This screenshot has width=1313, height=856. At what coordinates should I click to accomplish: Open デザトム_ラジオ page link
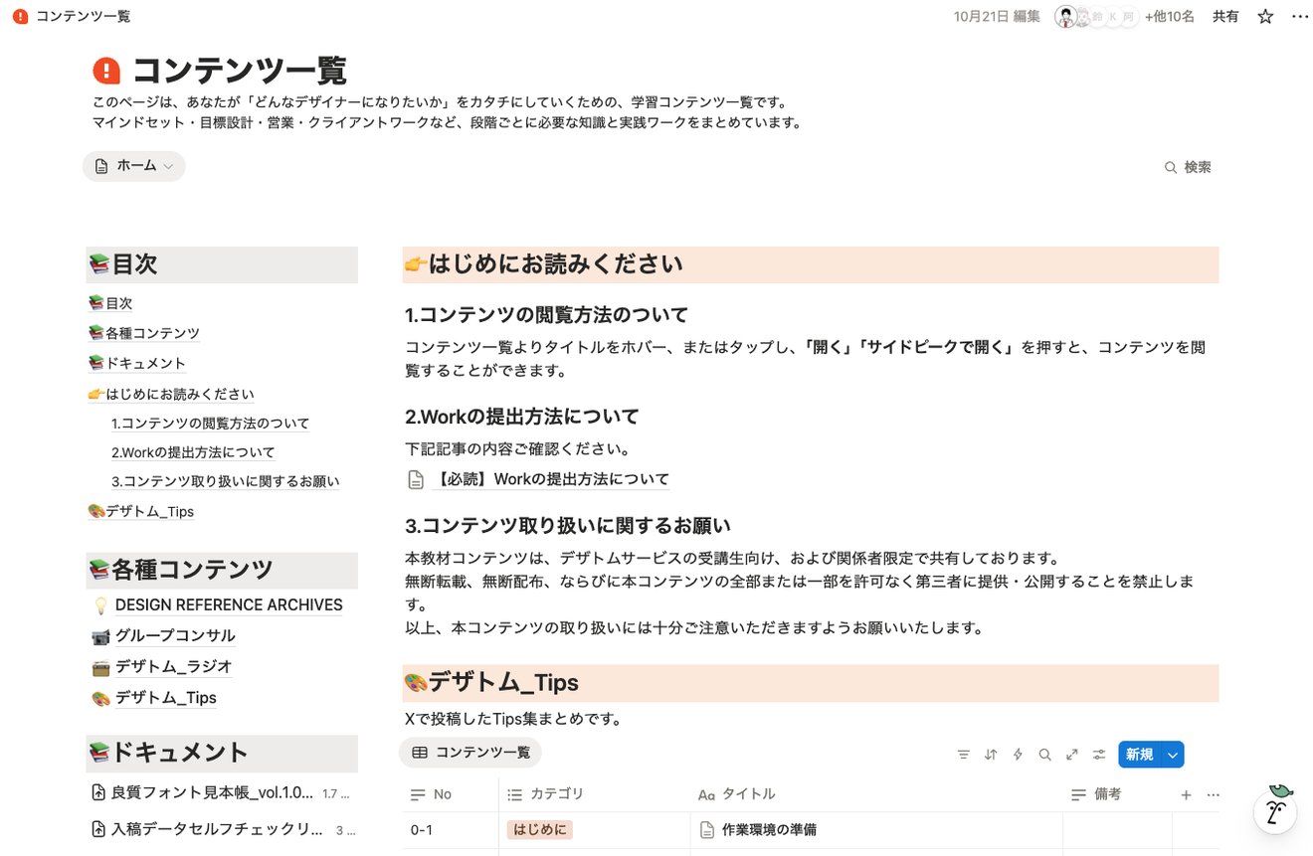(x=173, y=666)
